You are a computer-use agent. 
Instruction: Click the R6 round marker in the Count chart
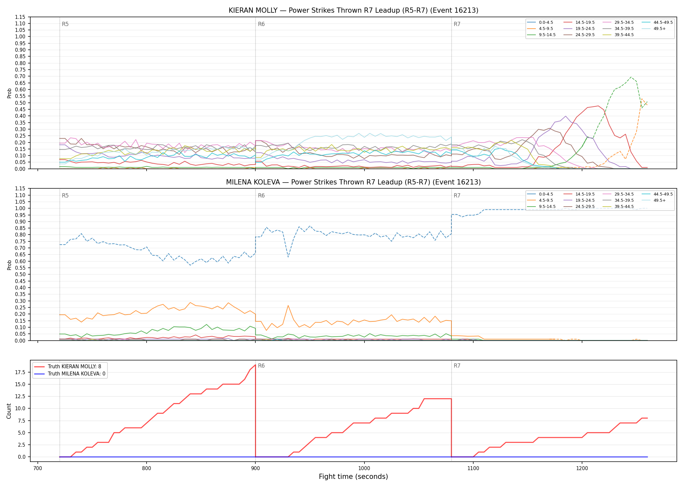pos(261,366)
